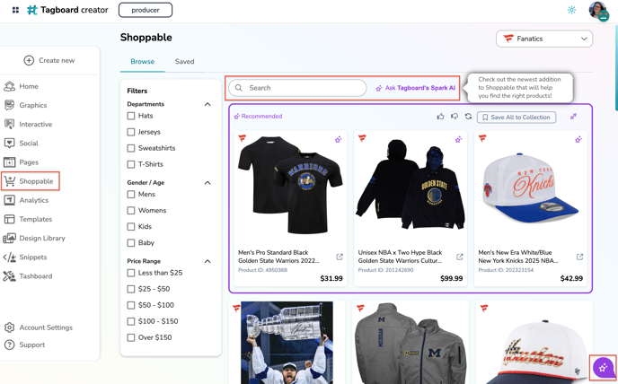Select the Knicks white hat image
The image size is (618, 384).
(531, 189)
